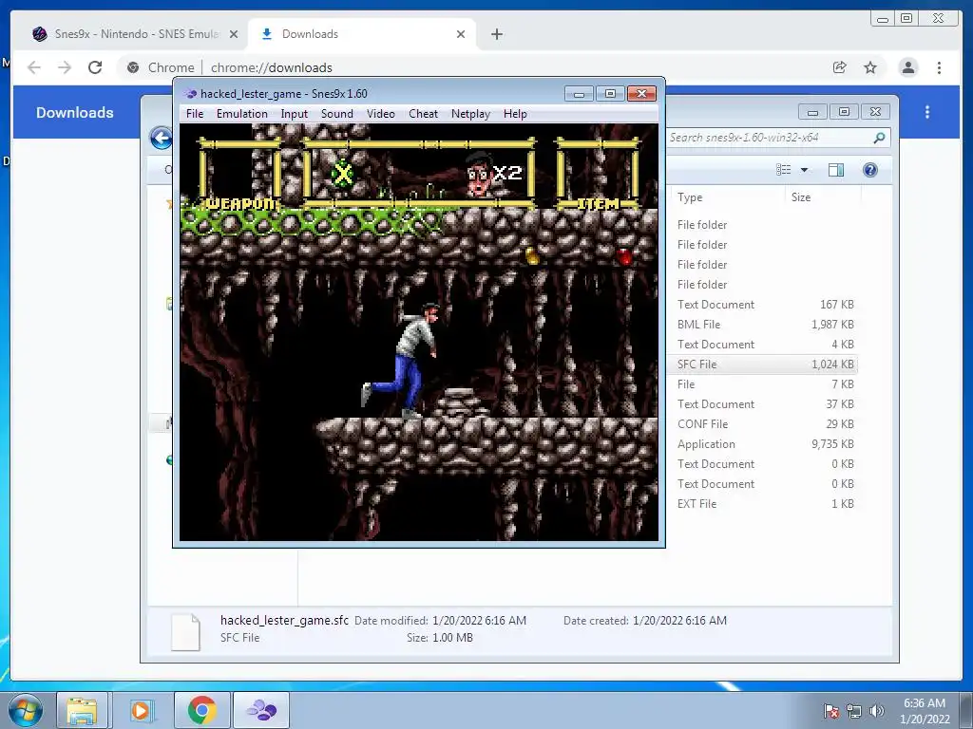Select the EXT File row
Screen dimensions: 973x729
point(765,504)
